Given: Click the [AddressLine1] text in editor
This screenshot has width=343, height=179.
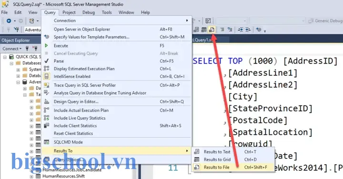Looking at the screenshot, I should click(262, 73).
